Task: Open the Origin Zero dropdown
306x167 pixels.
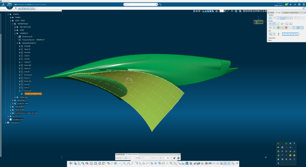Action: coord(279,5)
